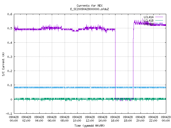Image resolution: width=171 pixels, height=128 pixels.
Task: Click the y-axis tick label '0.6'
Action: pyautogui.click(x=10, y=14)
